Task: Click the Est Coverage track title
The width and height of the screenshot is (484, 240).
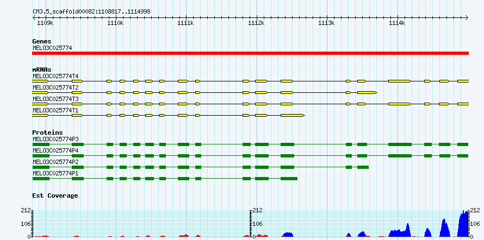Action: click(55, 195)
